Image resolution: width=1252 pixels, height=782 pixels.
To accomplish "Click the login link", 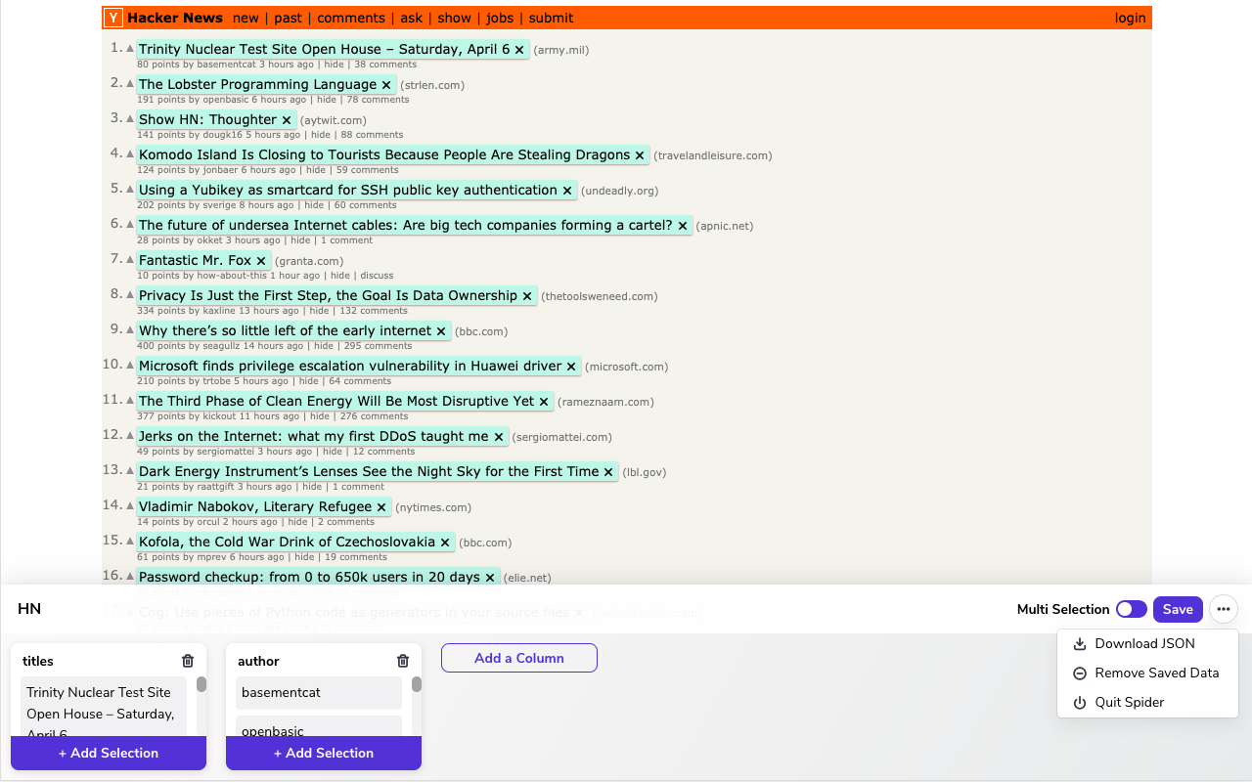I will 1130,18.
